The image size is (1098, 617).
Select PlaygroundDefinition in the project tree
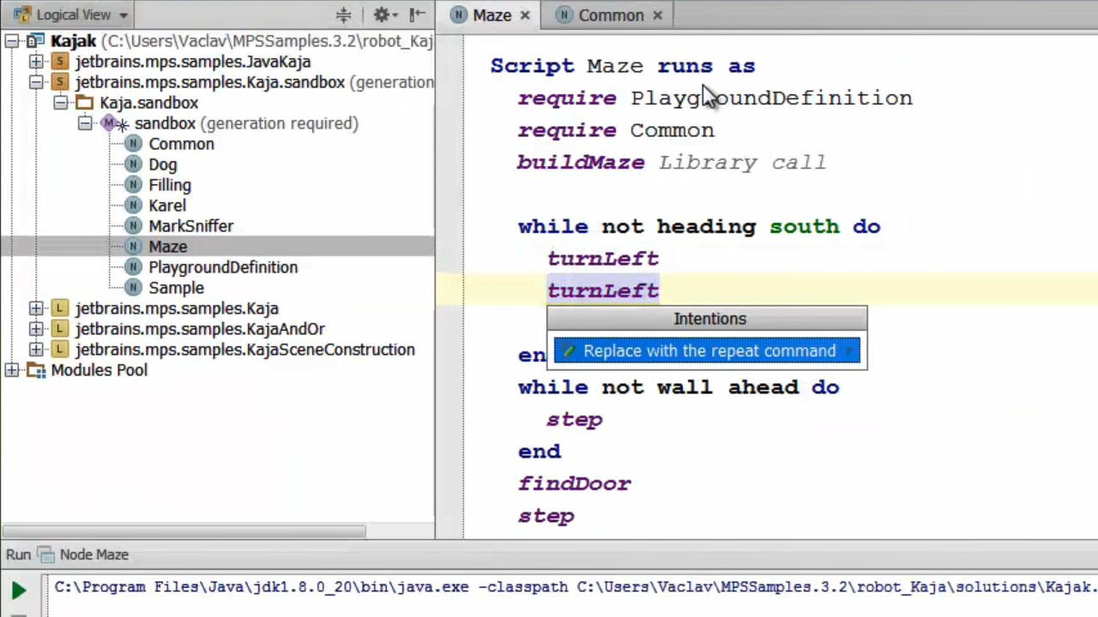[x=223, y=267]
